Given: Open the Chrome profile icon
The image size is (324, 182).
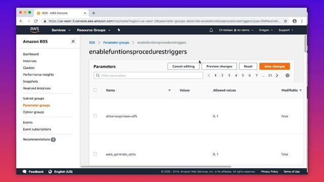Looking at the screenshot, I should [x=295, y=21].
